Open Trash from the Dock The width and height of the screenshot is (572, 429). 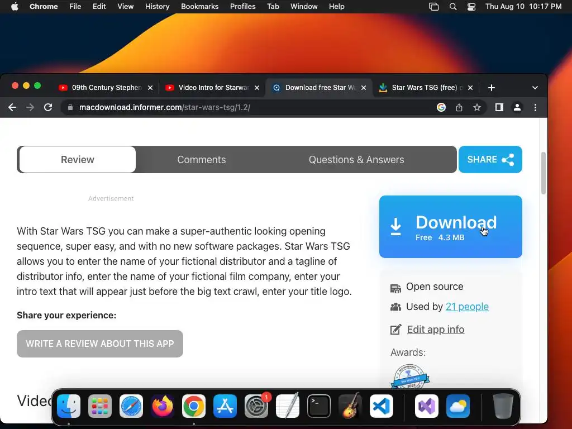pyautogui.click(x=503, y=406)
